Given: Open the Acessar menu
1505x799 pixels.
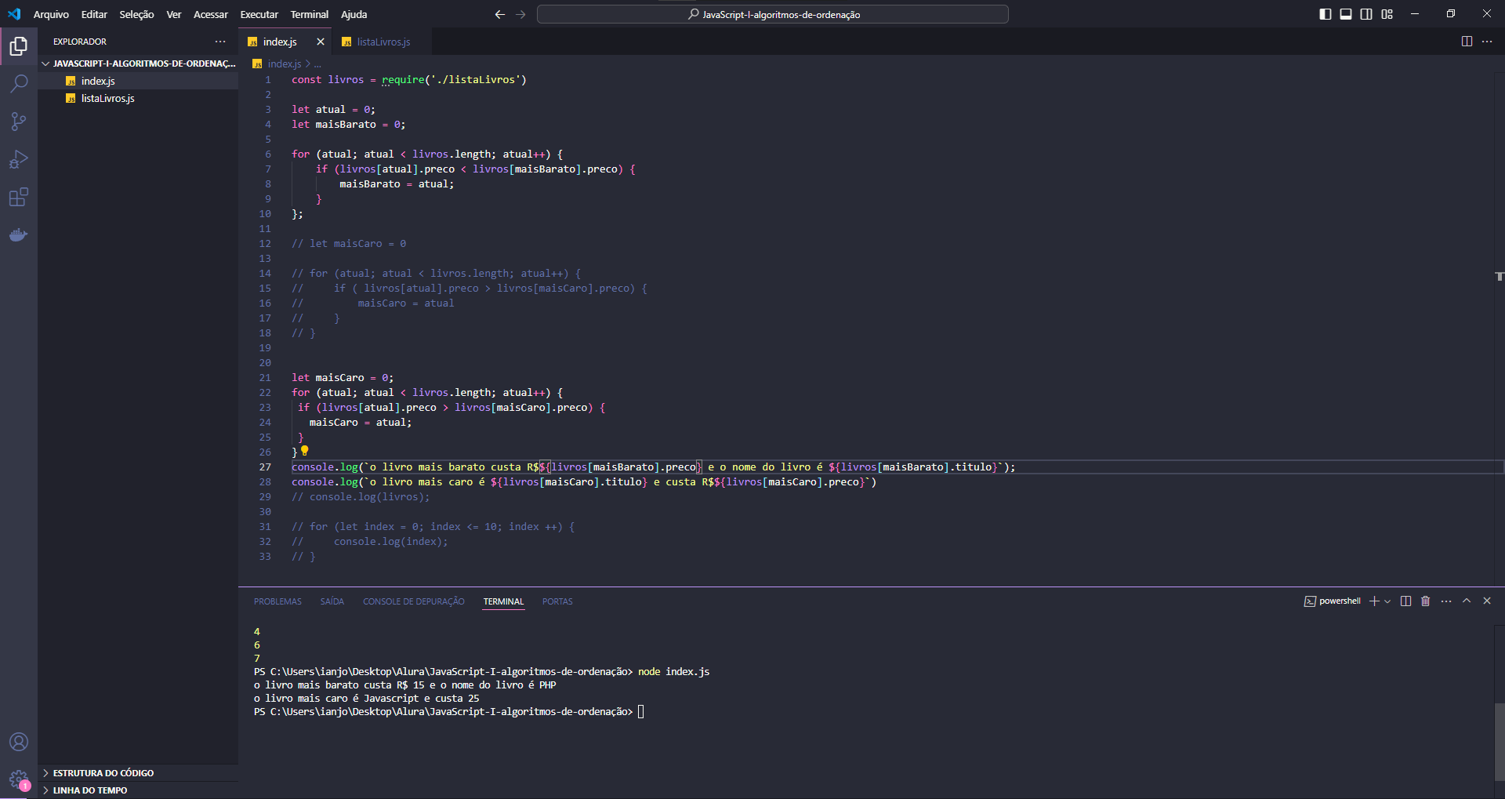Looking at the screenshot, I should tap(211, 14).
